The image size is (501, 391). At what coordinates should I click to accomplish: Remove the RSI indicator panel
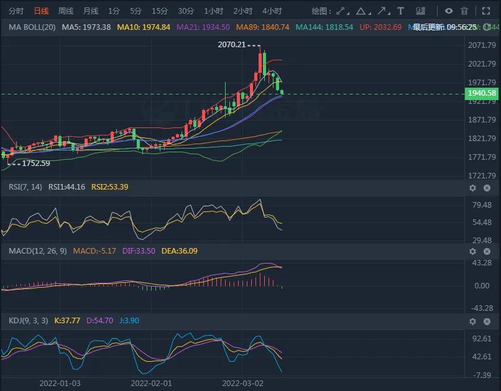[x=487, y=187]
